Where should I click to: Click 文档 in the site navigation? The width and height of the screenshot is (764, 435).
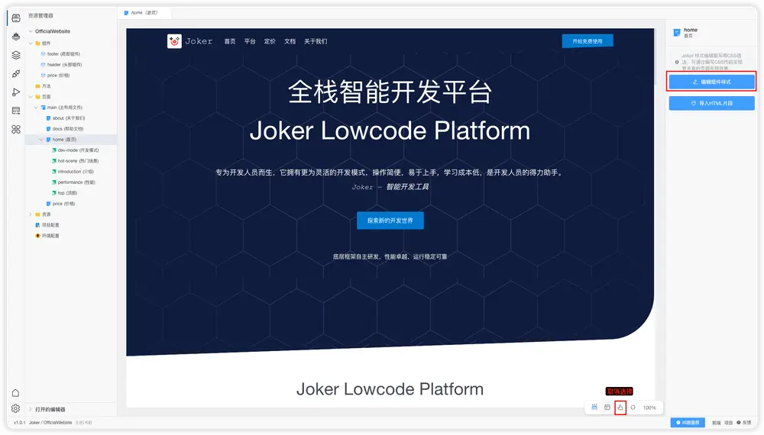[290, 41]
